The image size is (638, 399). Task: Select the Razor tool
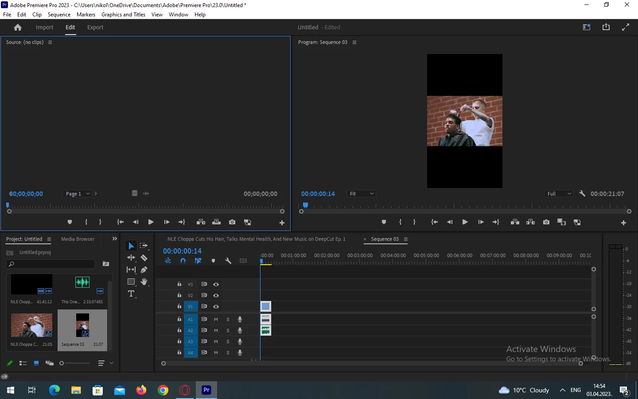pyautogui.click(x=144, y=258)
